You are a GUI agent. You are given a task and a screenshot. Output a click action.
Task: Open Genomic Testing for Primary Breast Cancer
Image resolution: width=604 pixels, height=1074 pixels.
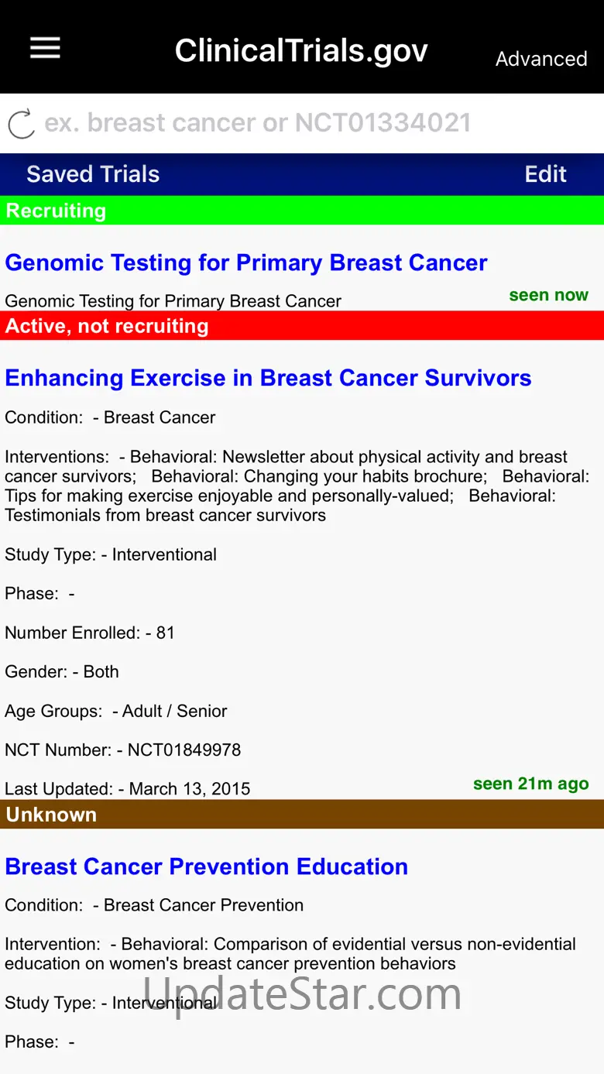246,263
